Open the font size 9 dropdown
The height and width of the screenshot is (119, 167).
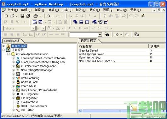pyautogui.click(x=43, y=28)
